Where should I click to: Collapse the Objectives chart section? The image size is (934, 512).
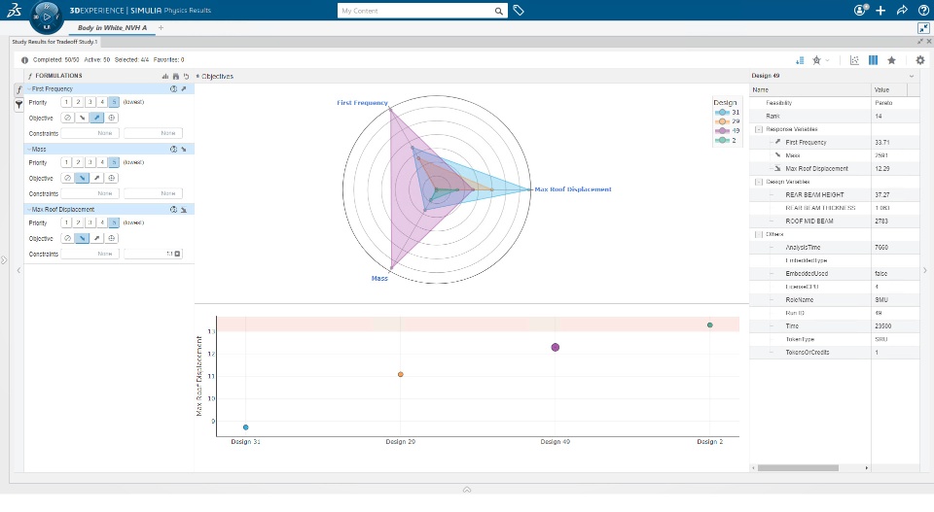(198, 76)
